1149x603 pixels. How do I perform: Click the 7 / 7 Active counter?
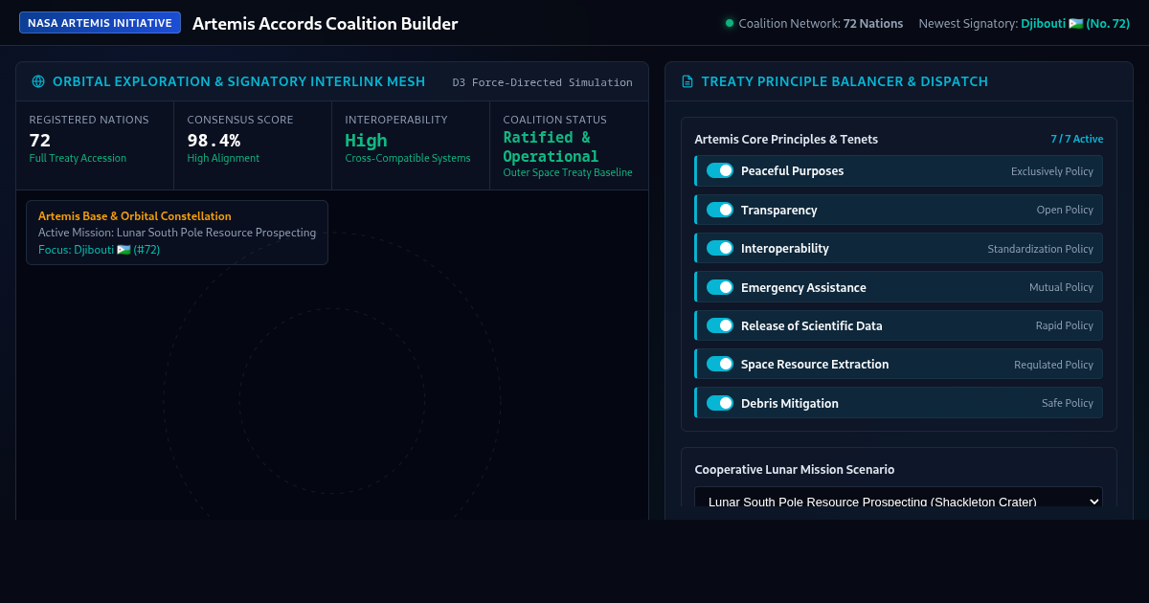point(1076,140)
